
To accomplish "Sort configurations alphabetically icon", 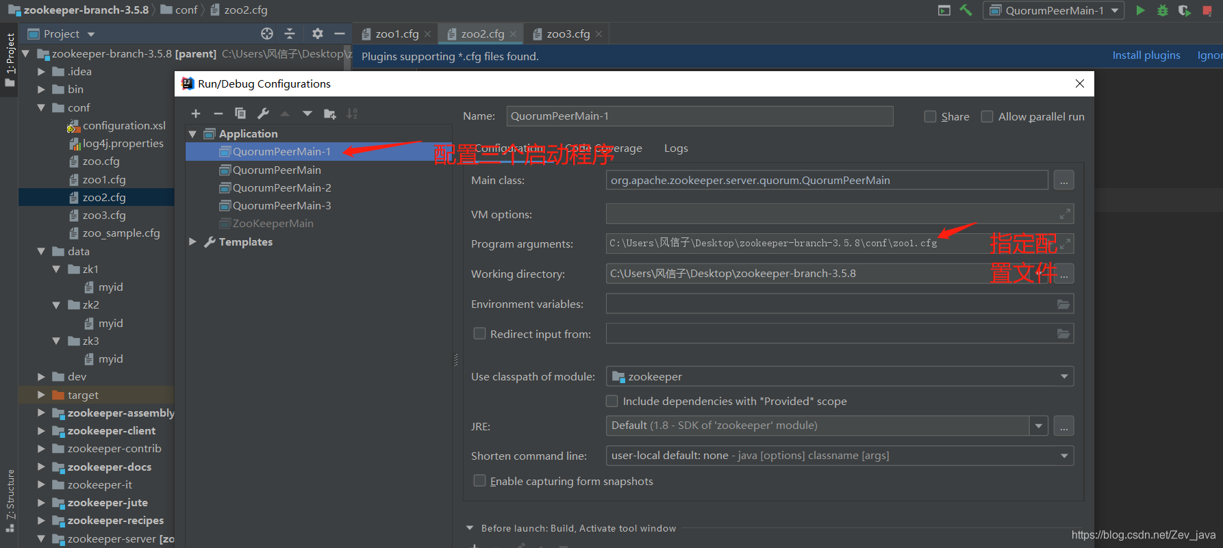I will pos(352,114).
